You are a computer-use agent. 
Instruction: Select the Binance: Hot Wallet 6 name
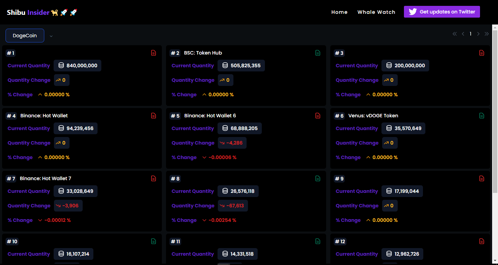click(210, 116)
